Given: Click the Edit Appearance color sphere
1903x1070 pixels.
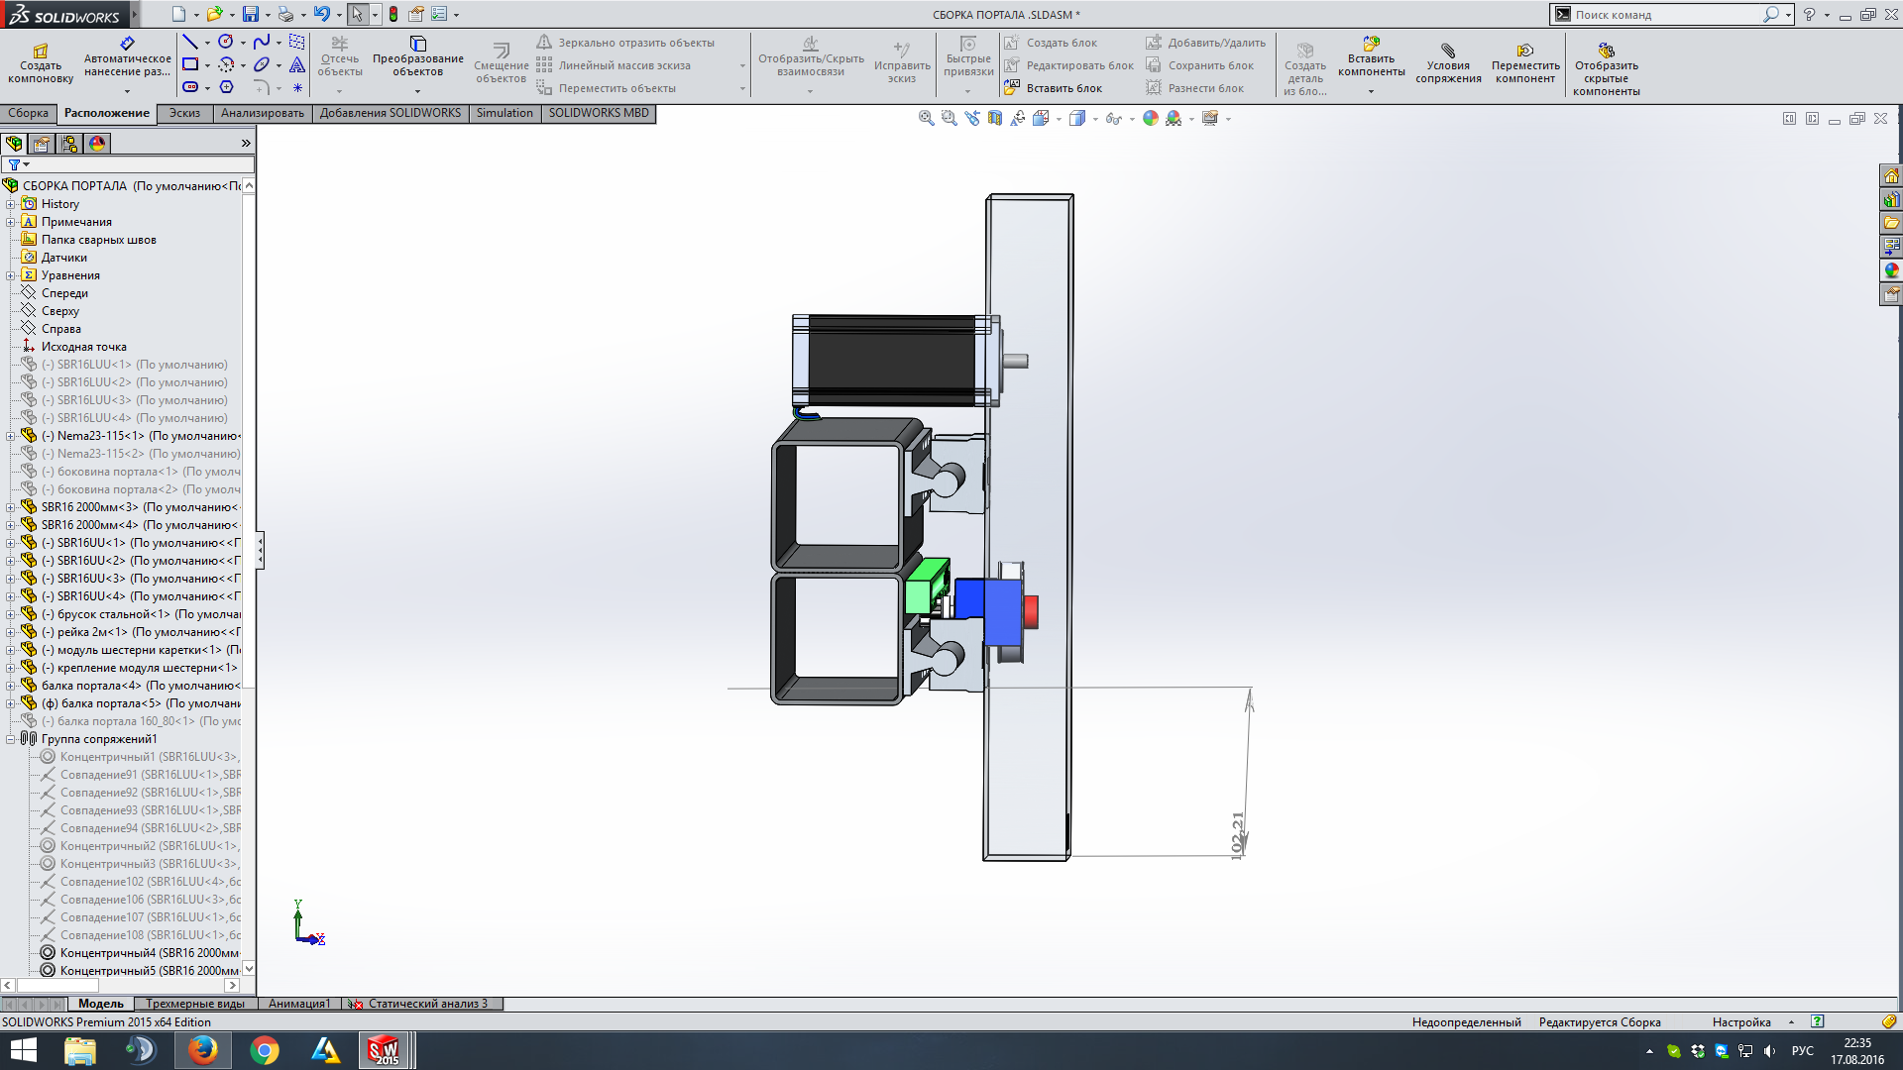Looking at the screenshot, I should click(x=1150, y=118).
